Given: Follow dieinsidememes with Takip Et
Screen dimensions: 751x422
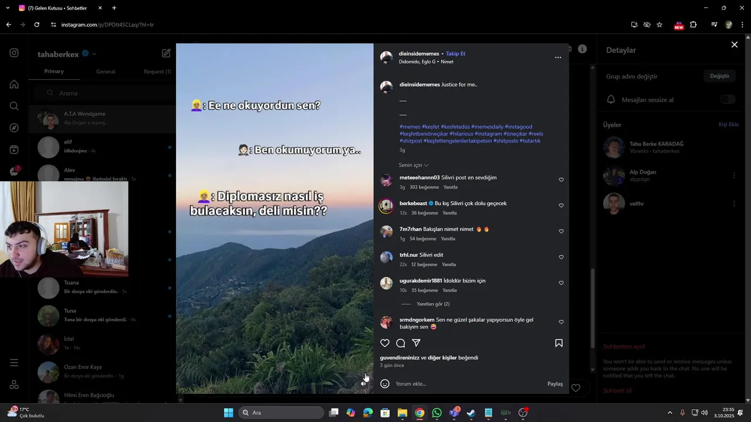Looking at the screenshot, I should (455, 54).
